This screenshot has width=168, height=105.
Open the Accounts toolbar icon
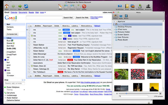tap(148, 6)
